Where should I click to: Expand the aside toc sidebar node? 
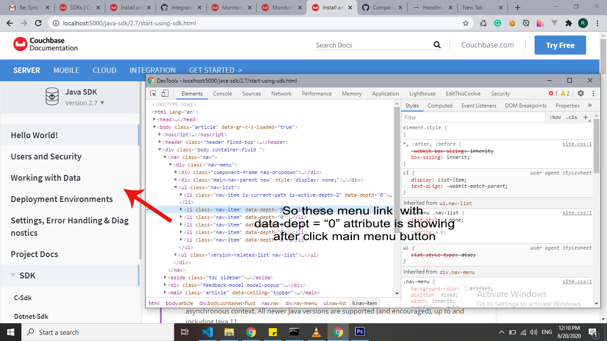click(165, 278)
